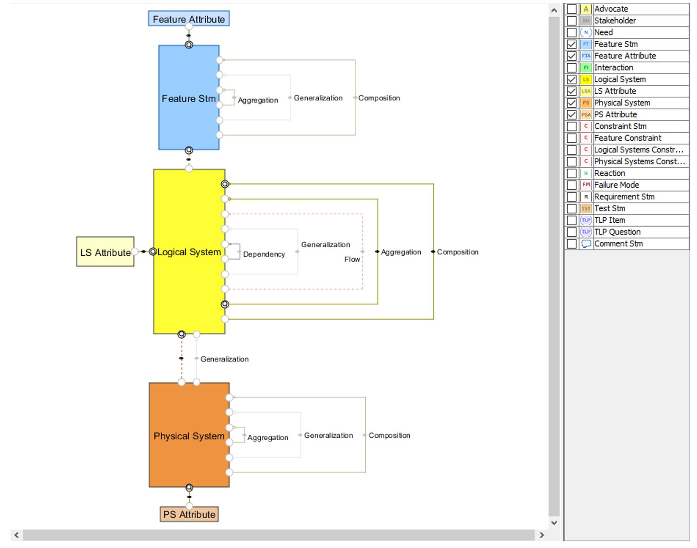The width and height of the screenshot is (697, 548).
Task: Click the vertical scrollbar down arrow
Action: [x=554, y=523]
